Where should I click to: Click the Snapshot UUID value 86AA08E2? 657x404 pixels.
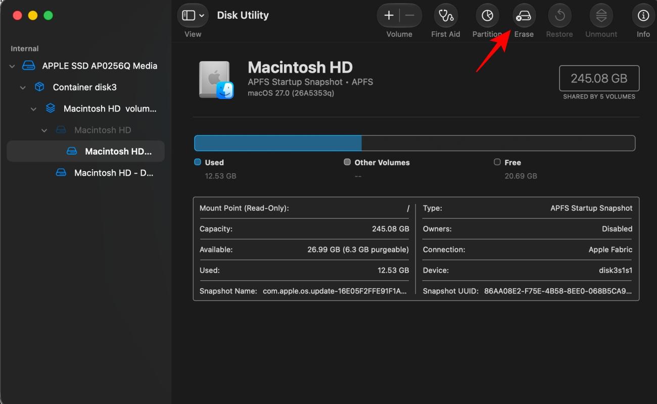point(558,291)
